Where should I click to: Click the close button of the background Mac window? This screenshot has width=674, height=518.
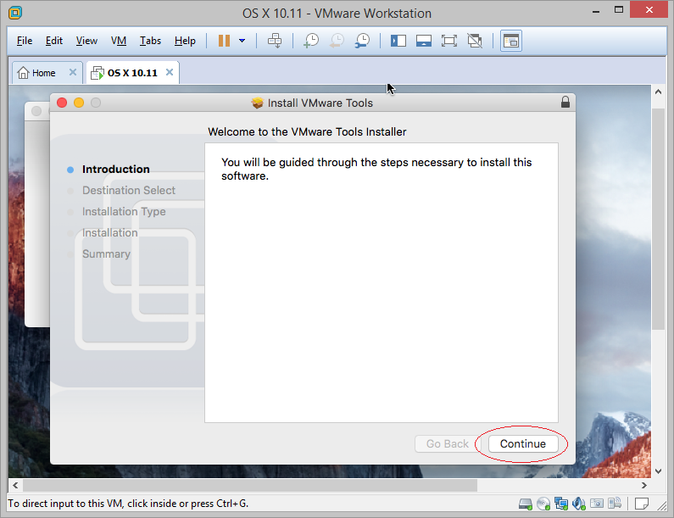click(x=37, y=111)
